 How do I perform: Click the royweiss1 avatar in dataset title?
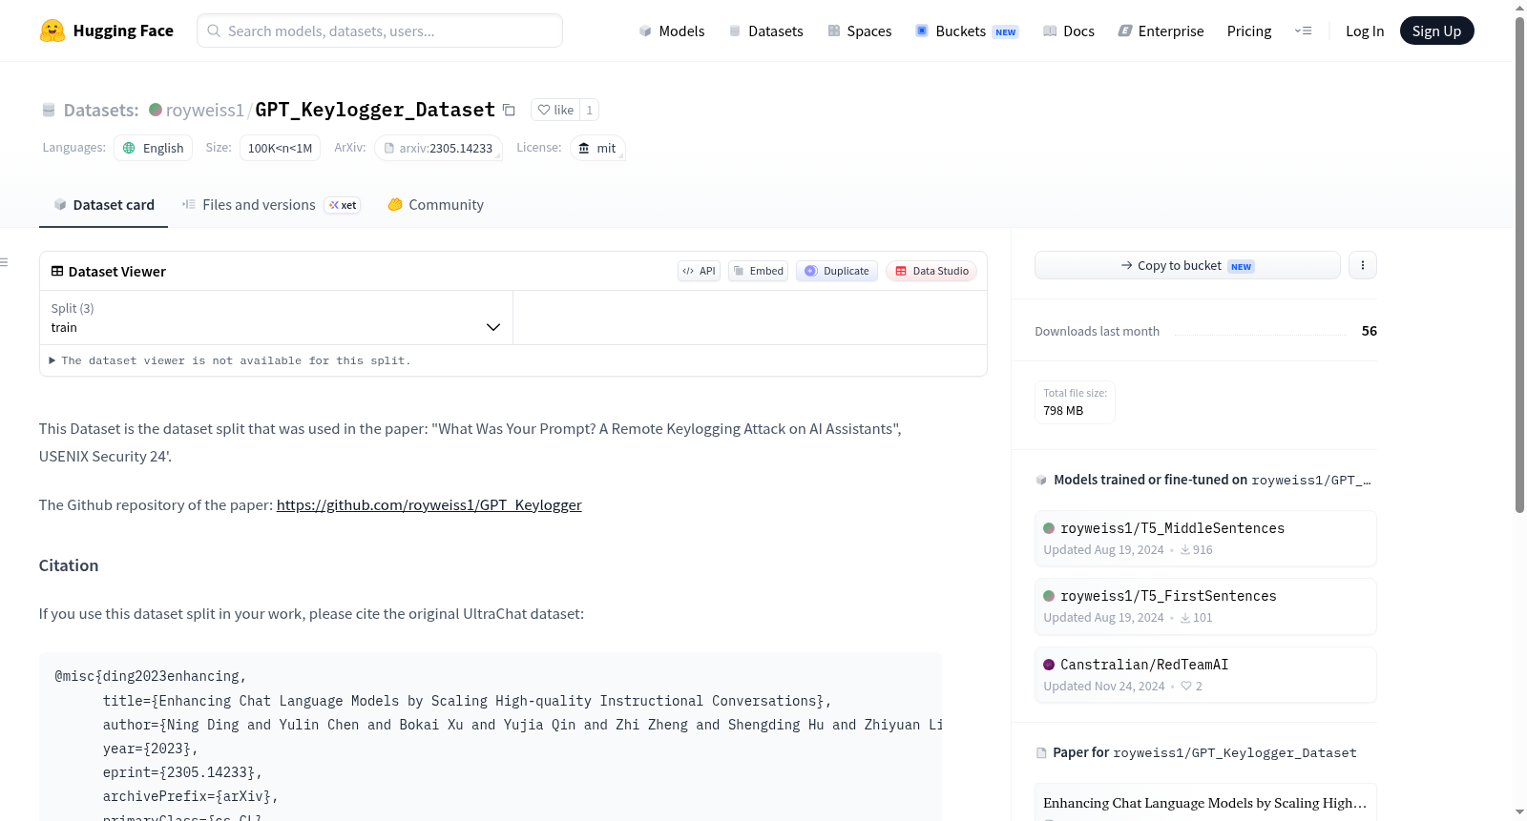point(156,110)
